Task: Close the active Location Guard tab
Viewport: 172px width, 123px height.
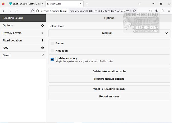Action: (80, 4)
